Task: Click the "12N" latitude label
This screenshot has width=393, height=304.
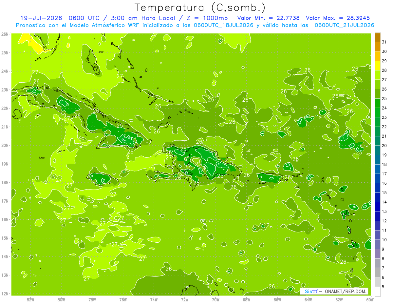Action: [5, 294]
